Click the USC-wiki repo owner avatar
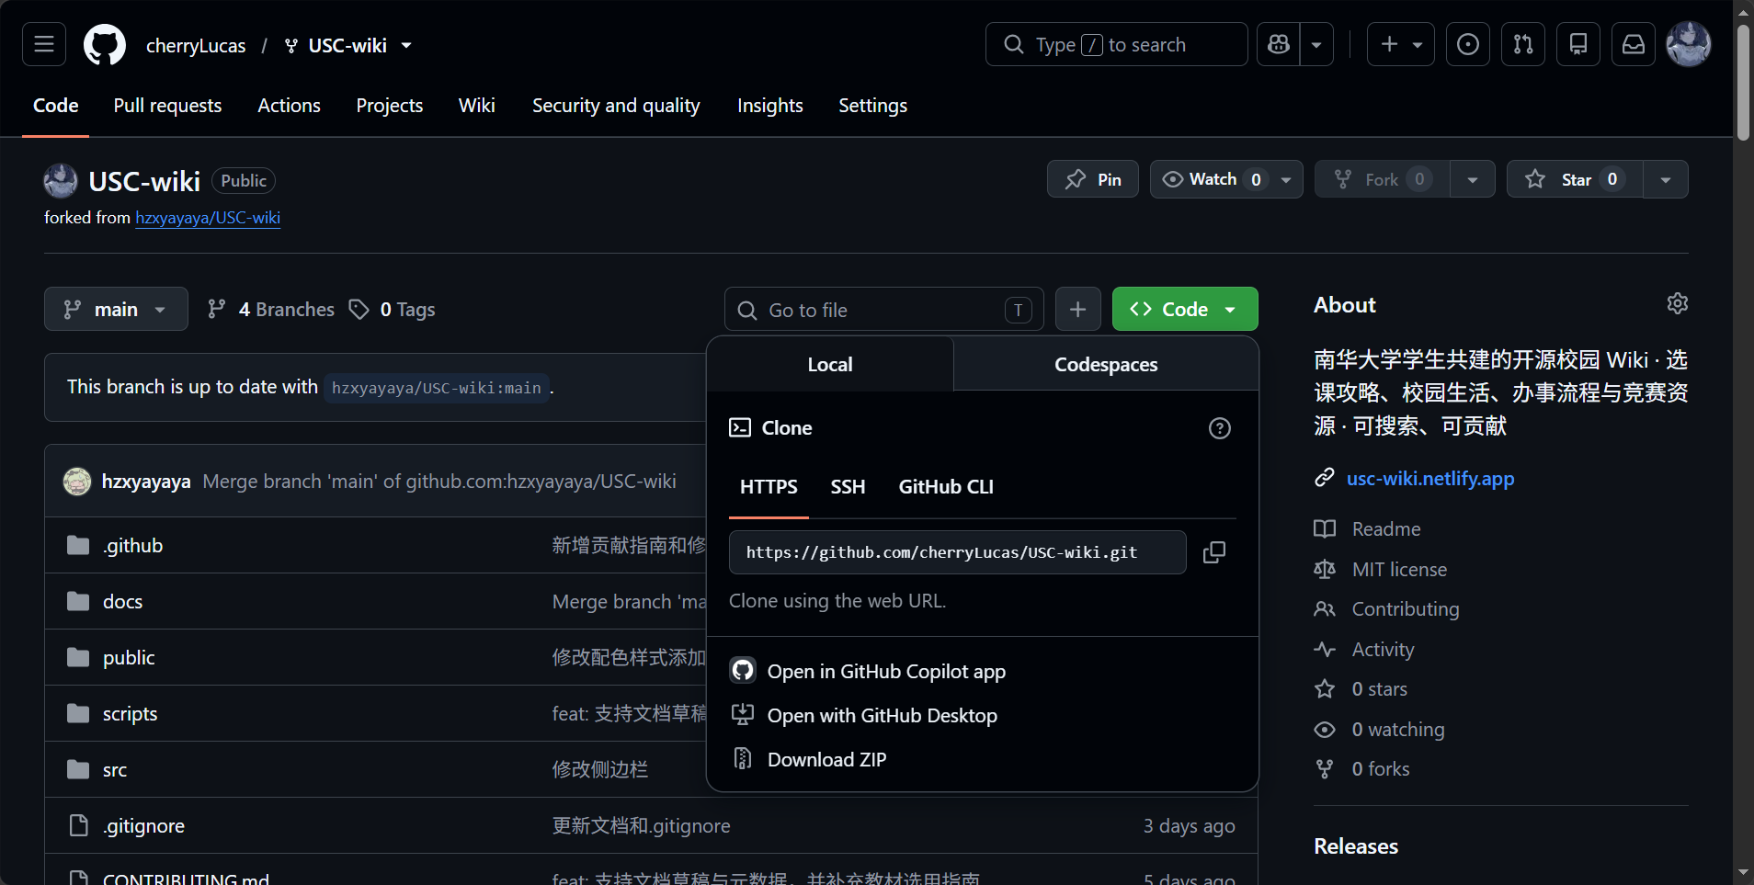 61,181
